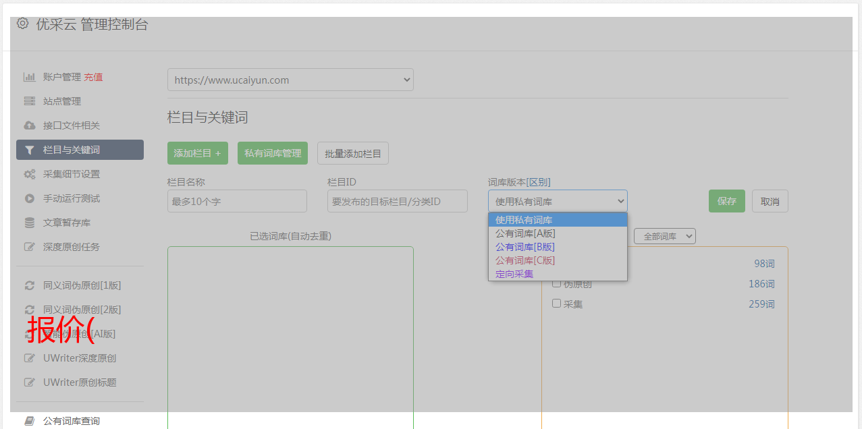The image size is (862, 429).
Task: Click the play icon for 手动运行测试
Action: (x=29, y=198)
